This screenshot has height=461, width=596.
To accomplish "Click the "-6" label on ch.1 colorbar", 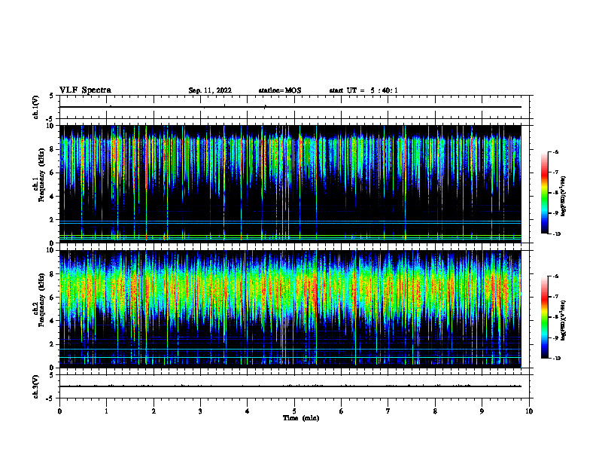I will [x=555, y=152].
